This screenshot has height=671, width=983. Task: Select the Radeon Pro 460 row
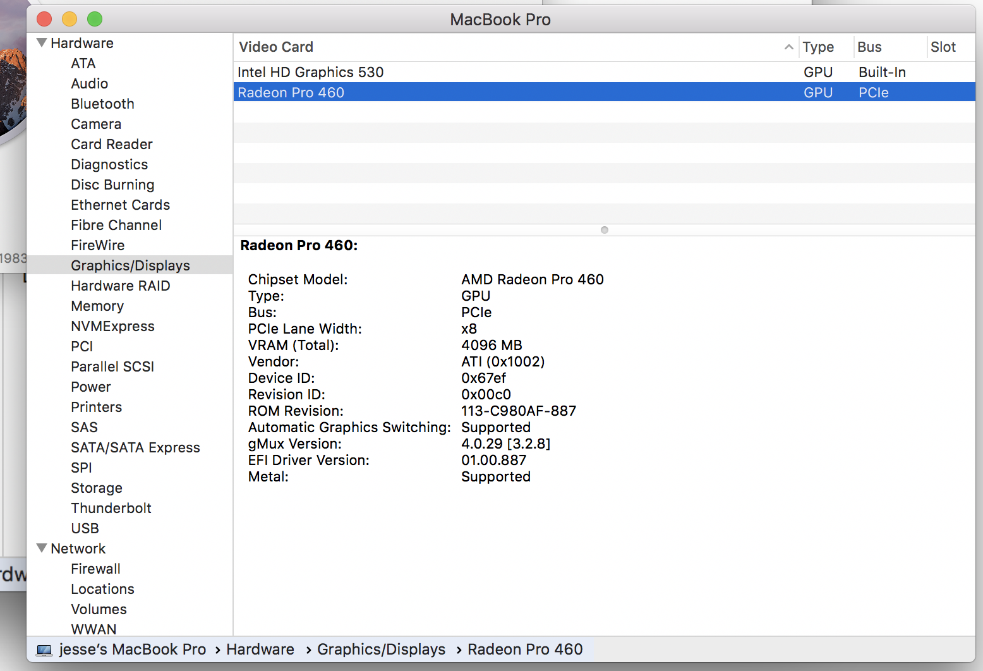605,92
